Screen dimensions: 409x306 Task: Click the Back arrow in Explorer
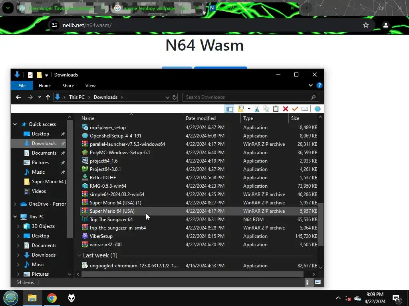(x=18, y=97)
